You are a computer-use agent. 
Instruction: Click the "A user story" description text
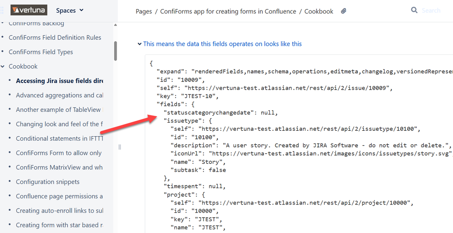click(x=335, y=145)
